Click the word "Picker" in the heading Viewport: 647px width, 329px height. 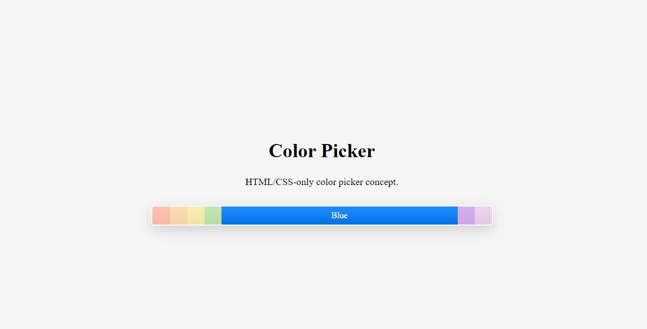click(x=348, y=151)
